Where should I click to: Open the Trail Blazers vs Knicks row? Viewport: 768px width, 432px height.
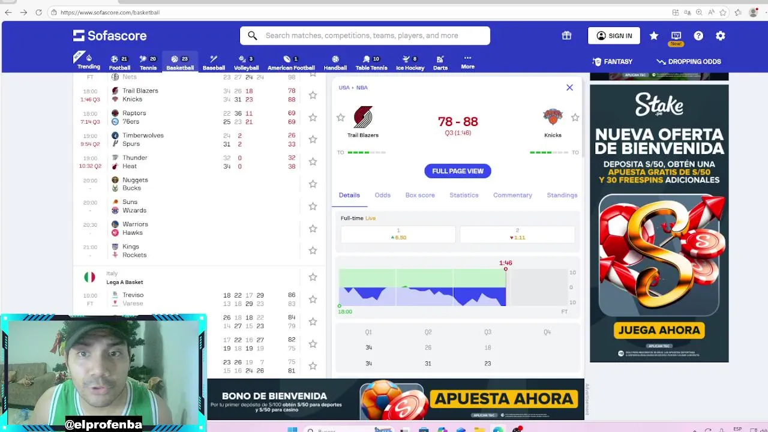(x=199, y=95)
